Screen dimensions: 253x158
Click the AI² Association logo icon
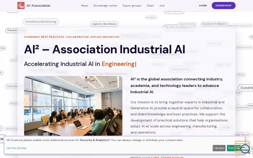tap(21, 5)
